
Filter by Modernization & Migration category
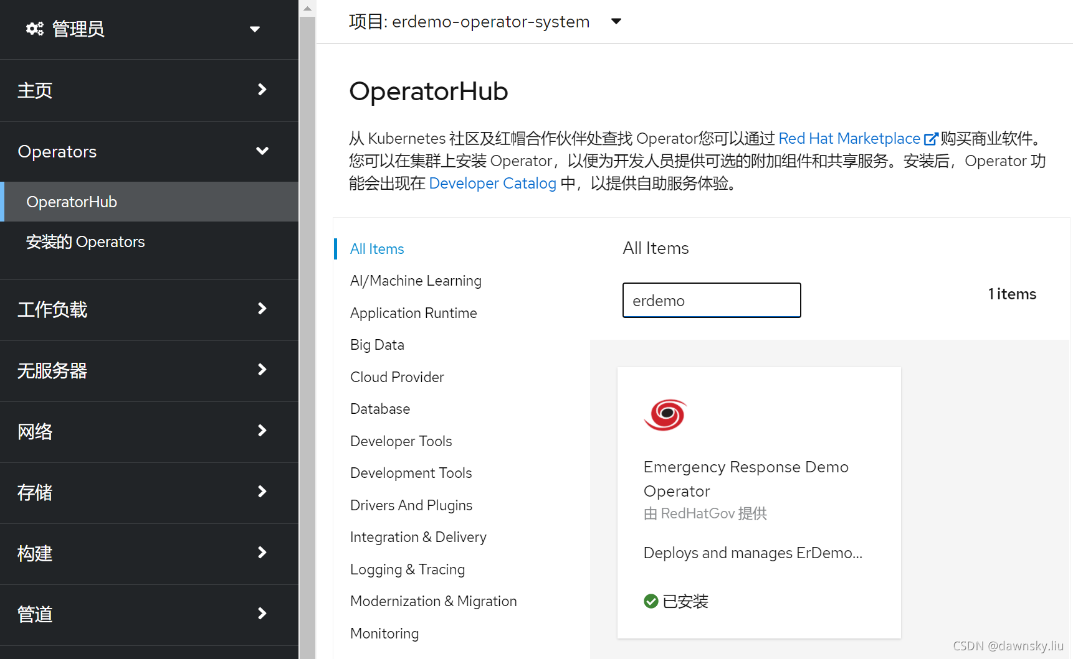coord(434,601)
